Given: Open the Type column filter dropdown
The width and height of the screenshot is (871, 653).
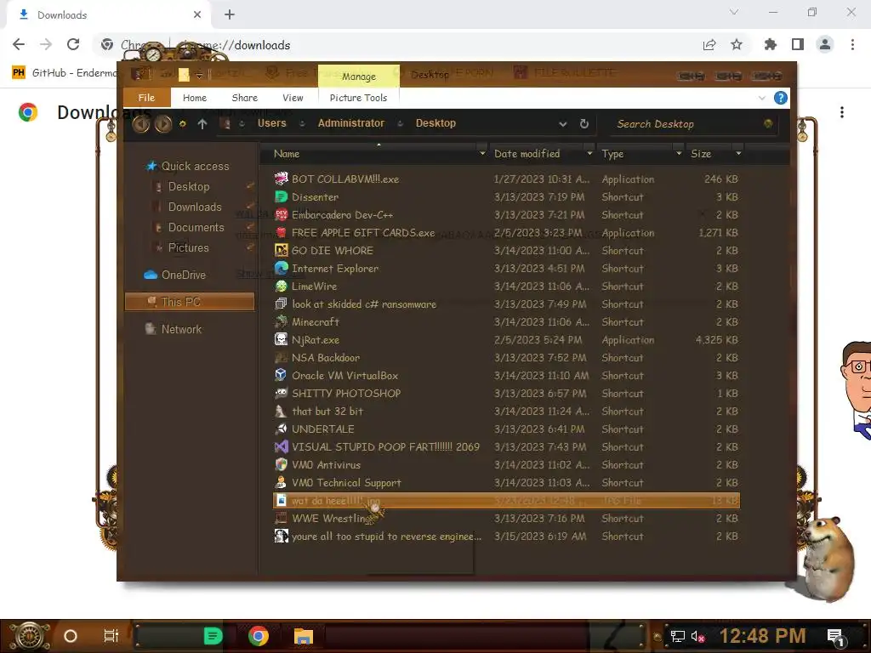Looking at the screenshot, I should [x=678, y=154].
